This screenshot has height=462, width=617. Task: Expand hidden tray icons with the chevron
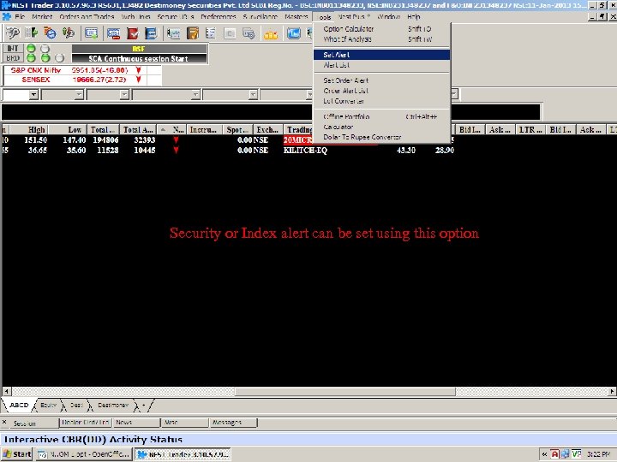[x=545, y=454]
